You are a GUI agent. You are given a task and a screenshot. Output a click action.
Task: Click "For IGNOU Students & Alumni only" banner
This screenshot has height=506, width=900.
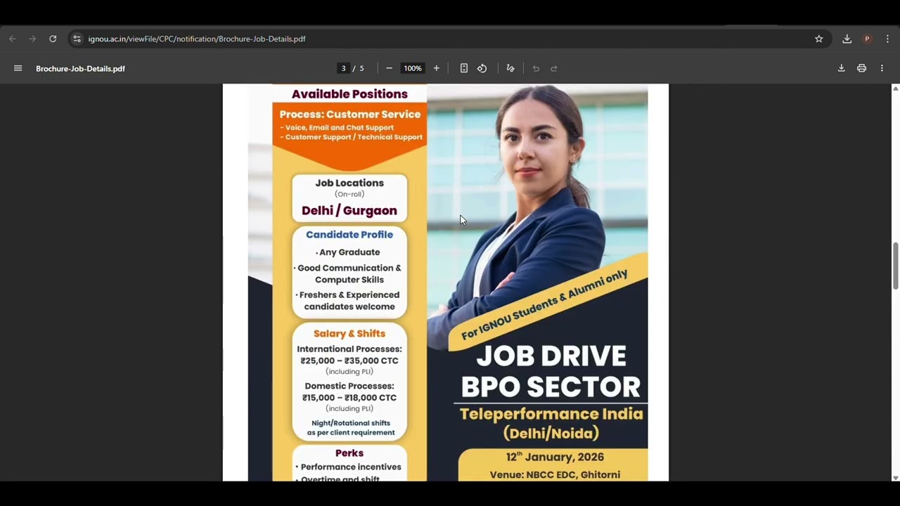545,305
